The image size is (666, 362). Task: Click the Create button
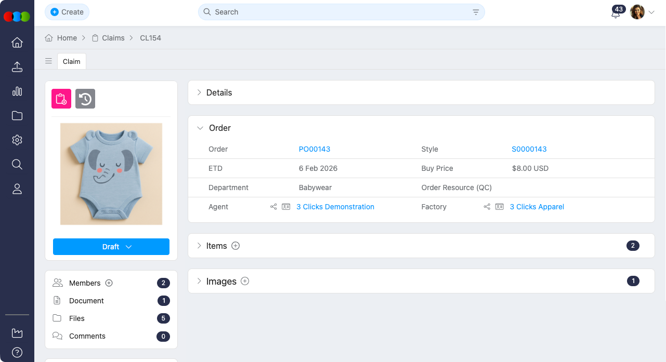click(x=67, y=11)
